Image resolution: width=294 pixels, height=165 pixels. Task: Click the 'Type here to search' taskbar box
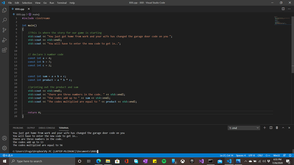[42, 161]
